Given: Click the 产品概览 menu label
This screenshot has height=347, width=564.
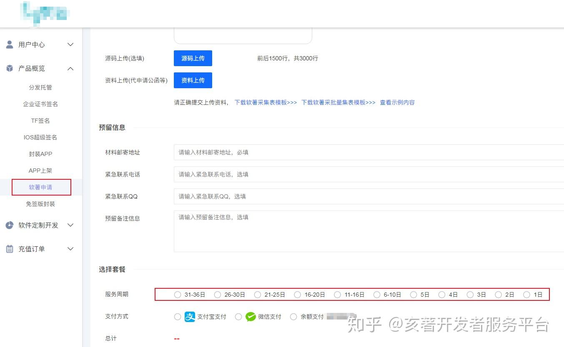Looking at the screenshot, I should pyautogui.click(x=32, y=68).
